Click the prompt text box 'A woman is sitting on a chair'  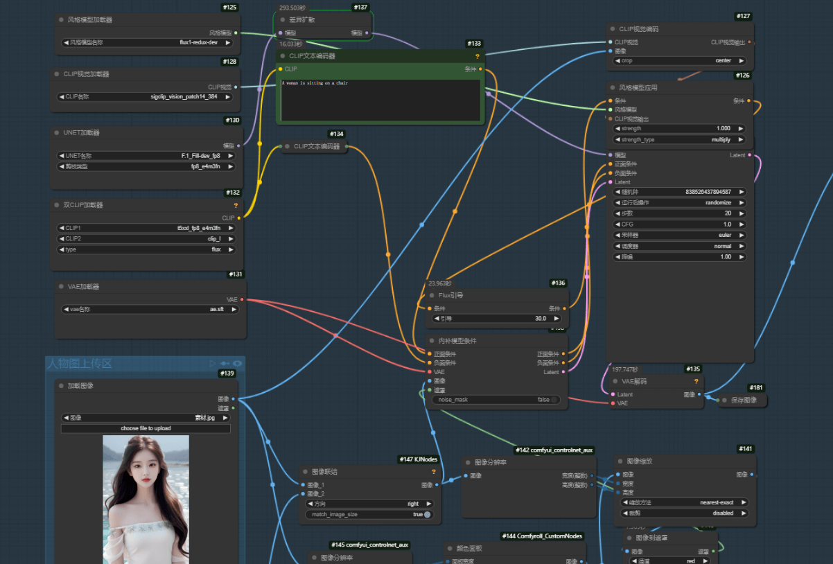click(x=380, y=100)
